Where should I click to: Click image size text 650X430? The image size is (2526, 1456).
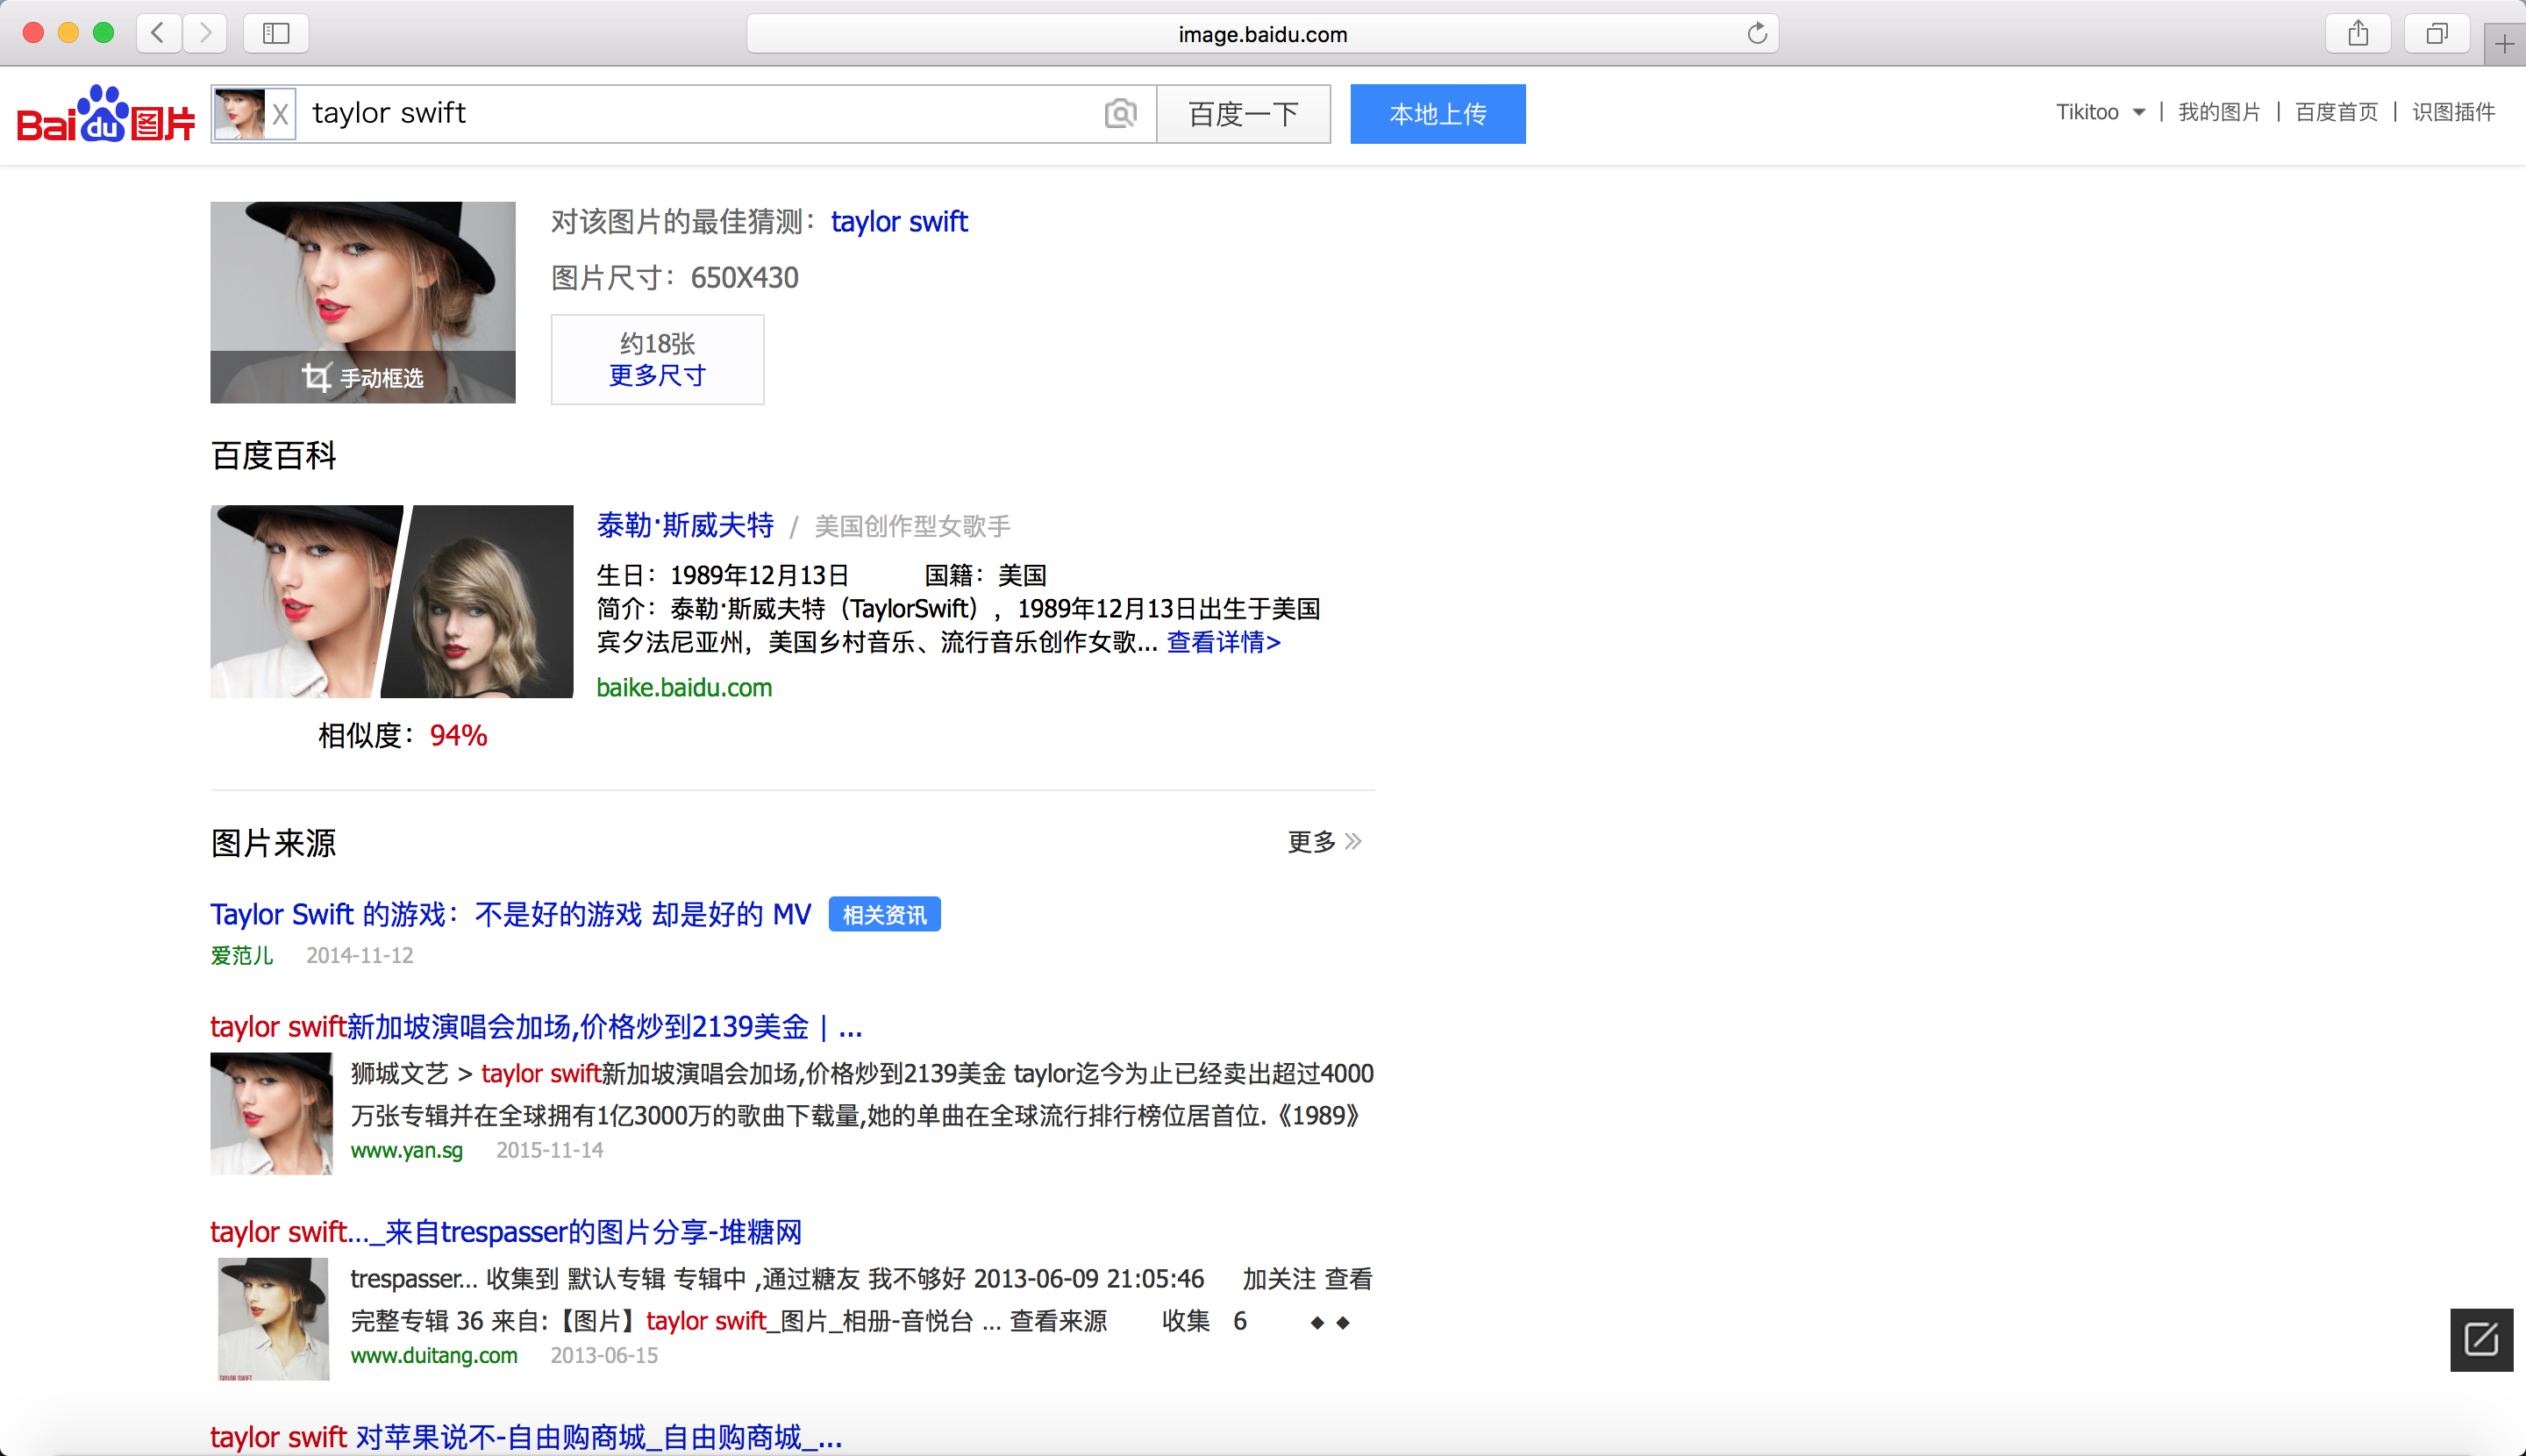(x=745, y=278)
